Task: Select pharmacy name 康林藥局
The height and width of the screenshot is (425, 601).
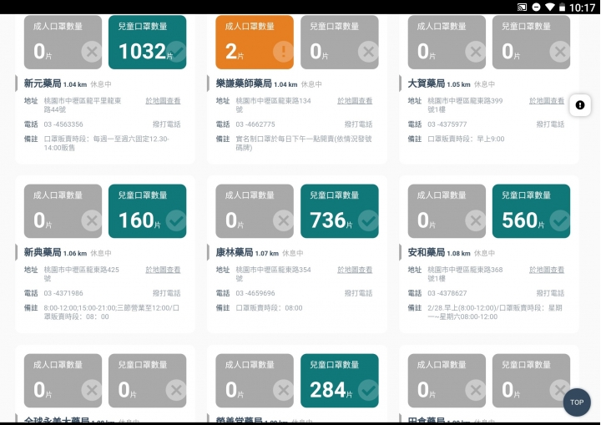Action: pos(235,252)
